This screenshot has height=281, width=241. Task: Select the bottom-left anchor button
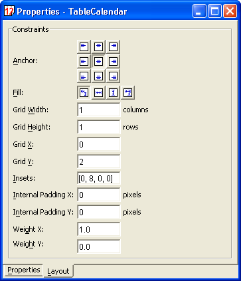tap(84, 76)
